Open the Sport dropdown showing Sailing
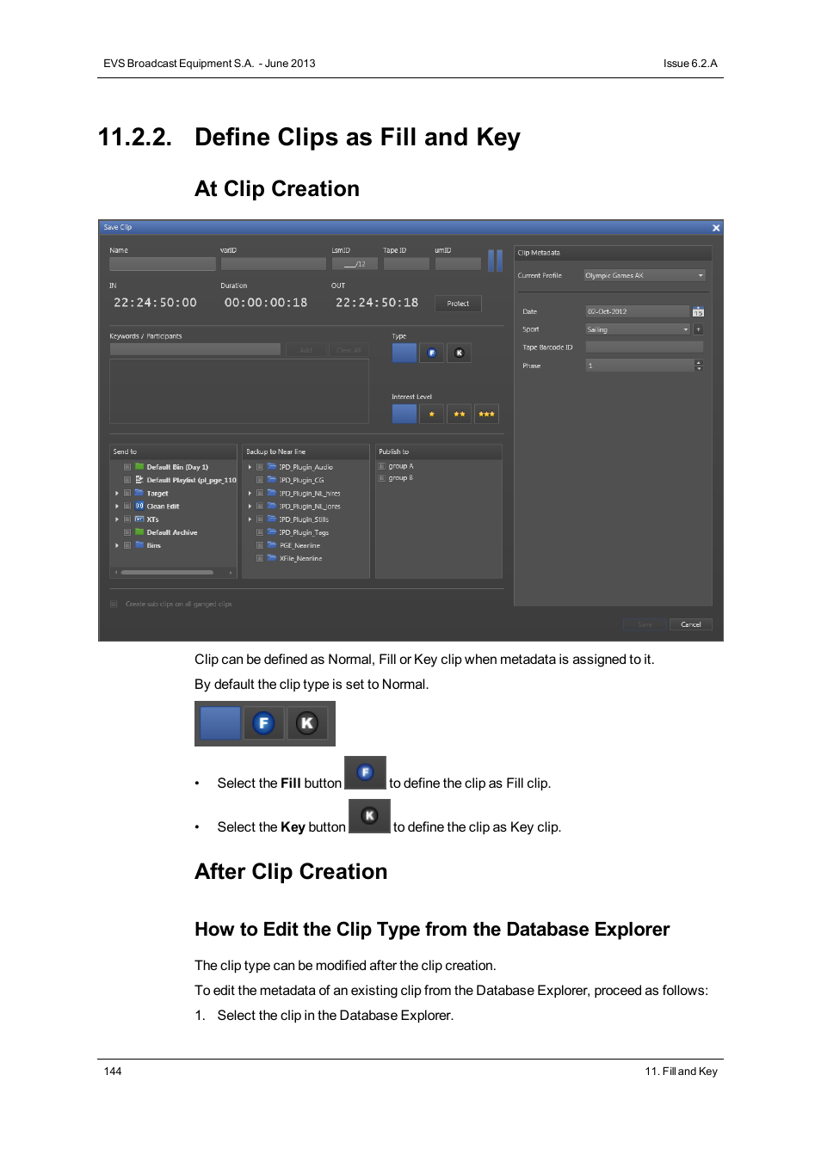The width and height of the screenshot is (821, 1161). pyautogui.click(x=638, y=329)
